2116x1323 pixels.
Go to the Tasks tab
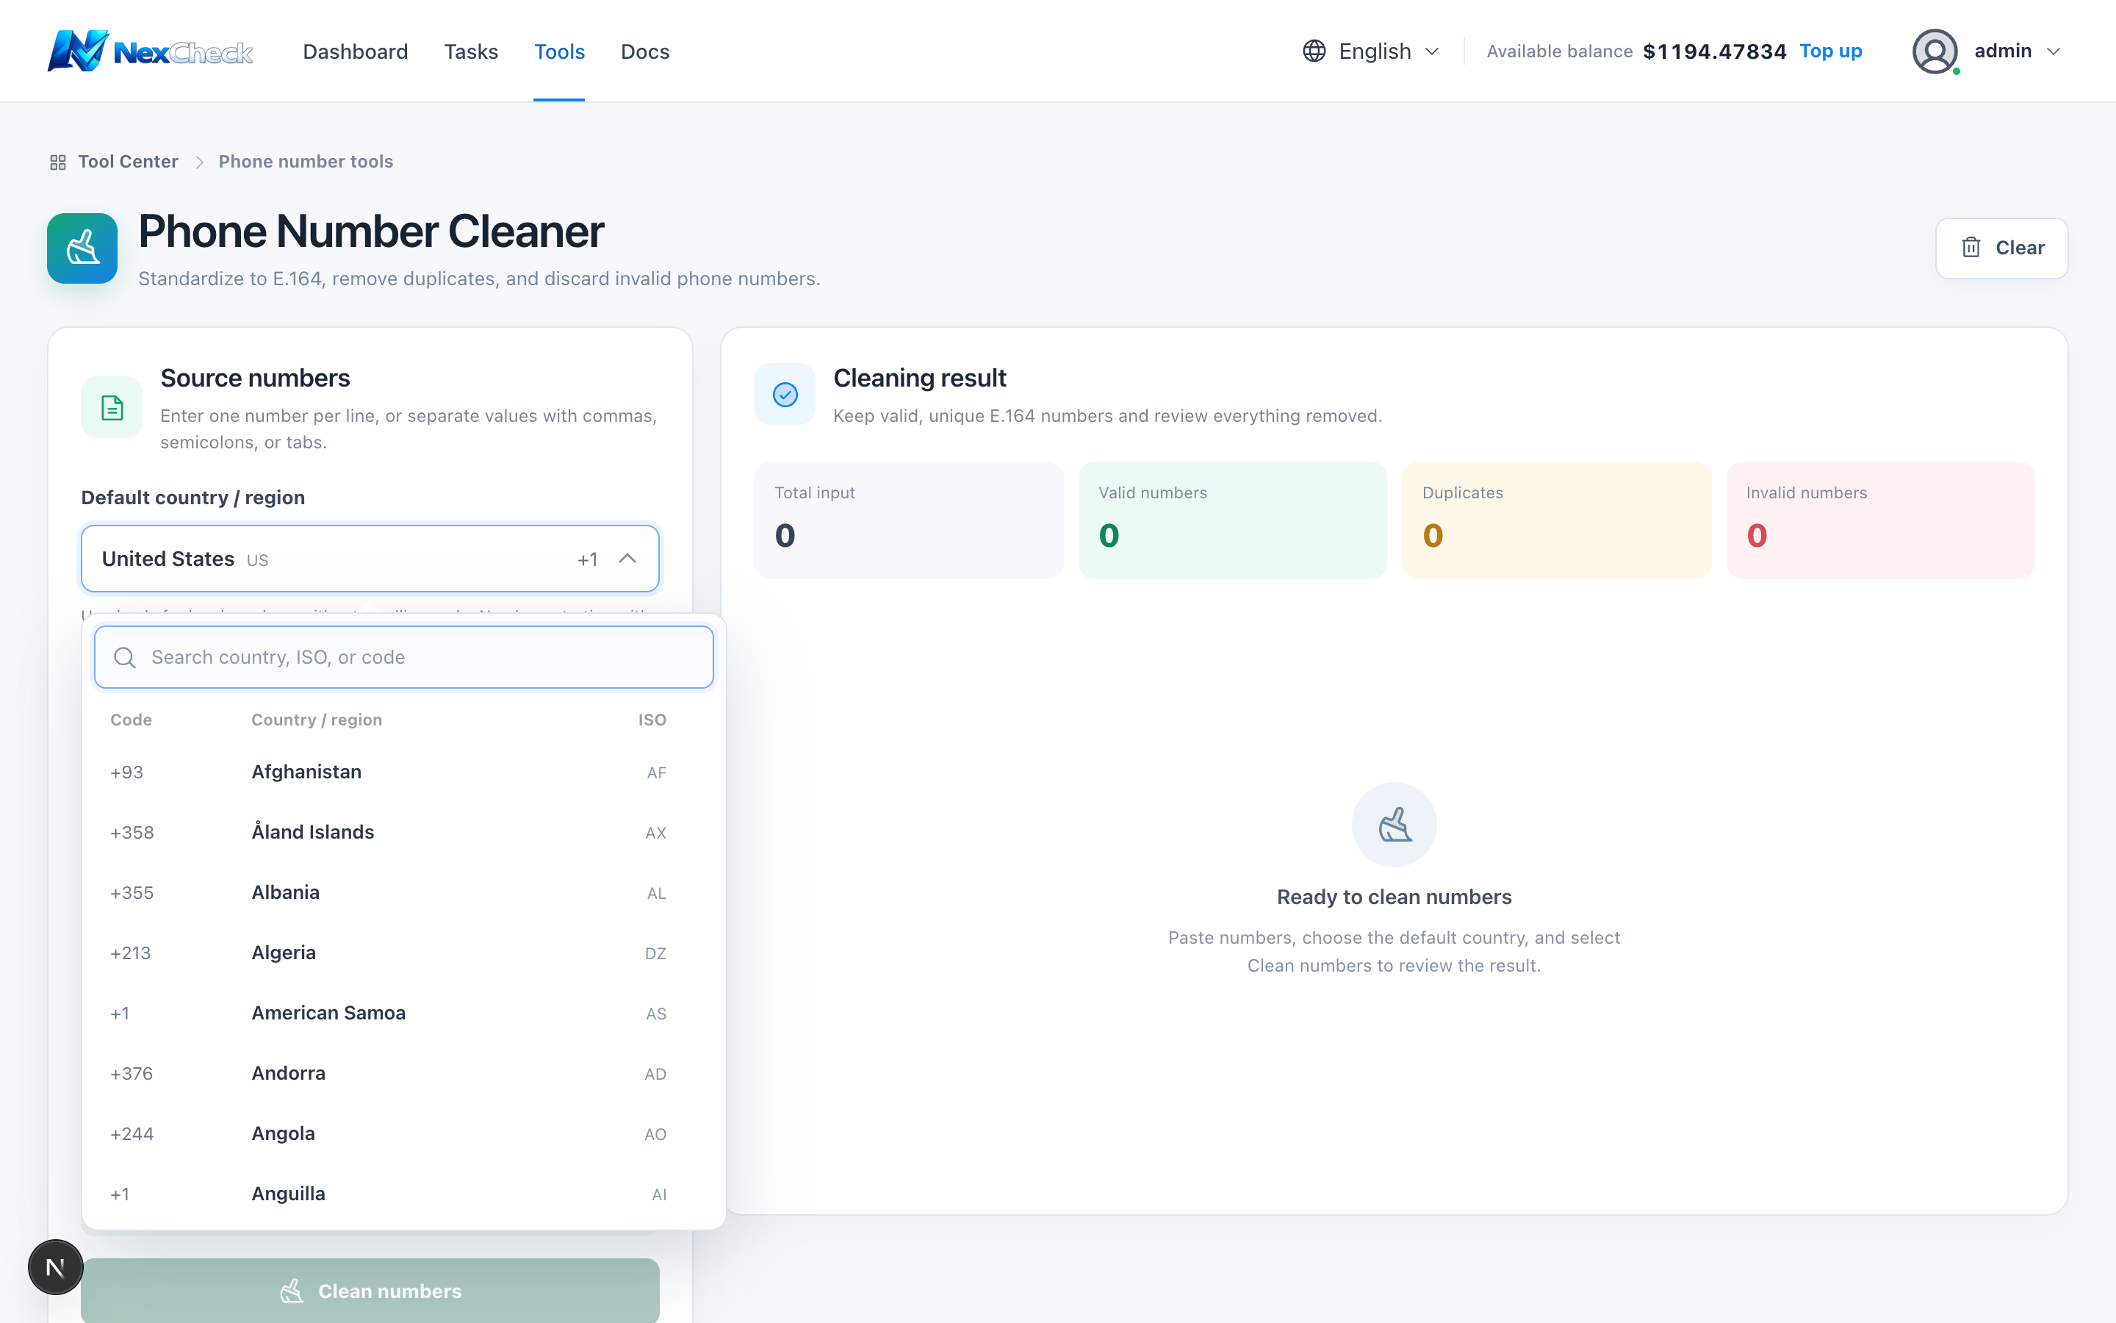point(470,51)
